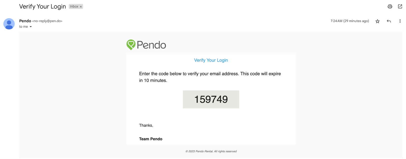The height and width of the screenshot is (159, 406).
Task: Click the sender's profile avatar
Action: 9,24
